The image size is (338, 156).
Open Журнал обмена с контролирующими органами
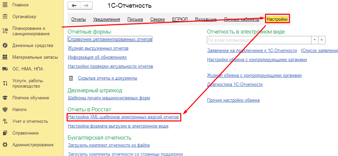pos(254,75)
